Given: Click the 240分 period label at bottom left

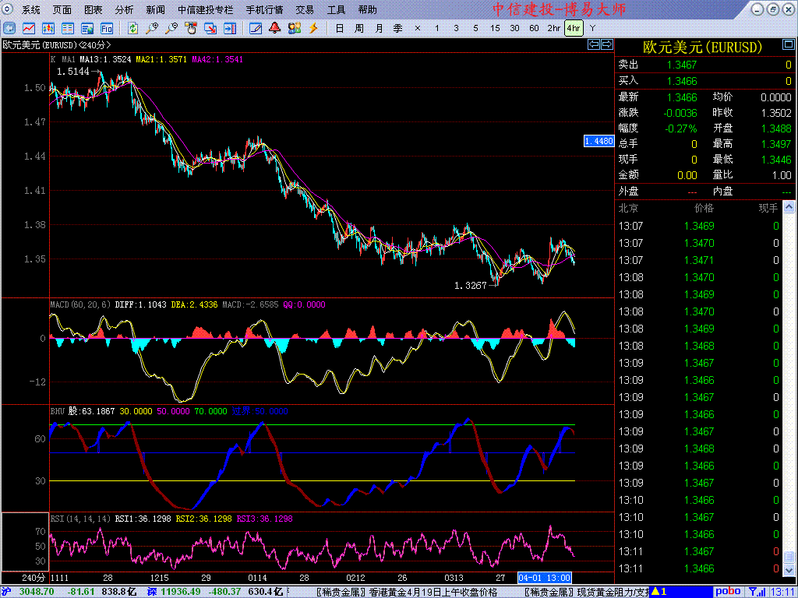Looking at the screenshot, I should point(34,578).
